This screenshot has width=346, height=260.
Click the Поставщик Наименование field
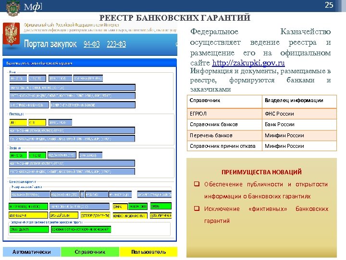(72, 130)
